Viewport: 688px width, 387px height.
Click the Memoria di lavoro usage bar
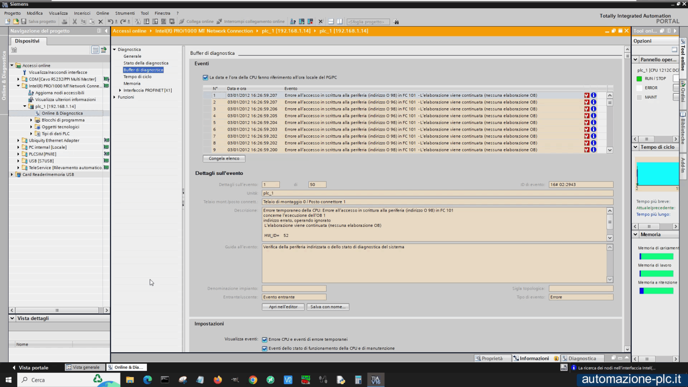[656, 274]
